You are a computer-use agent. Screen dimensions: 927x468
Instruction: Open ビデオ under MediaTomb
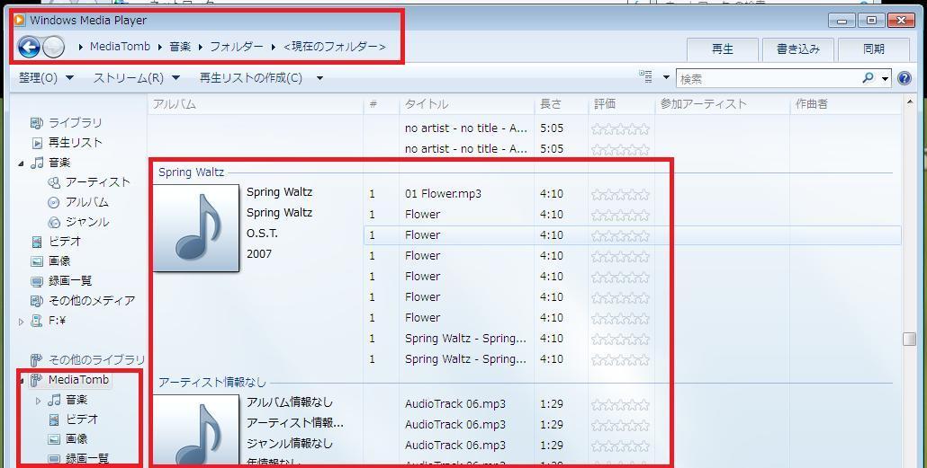pos(82,419)
